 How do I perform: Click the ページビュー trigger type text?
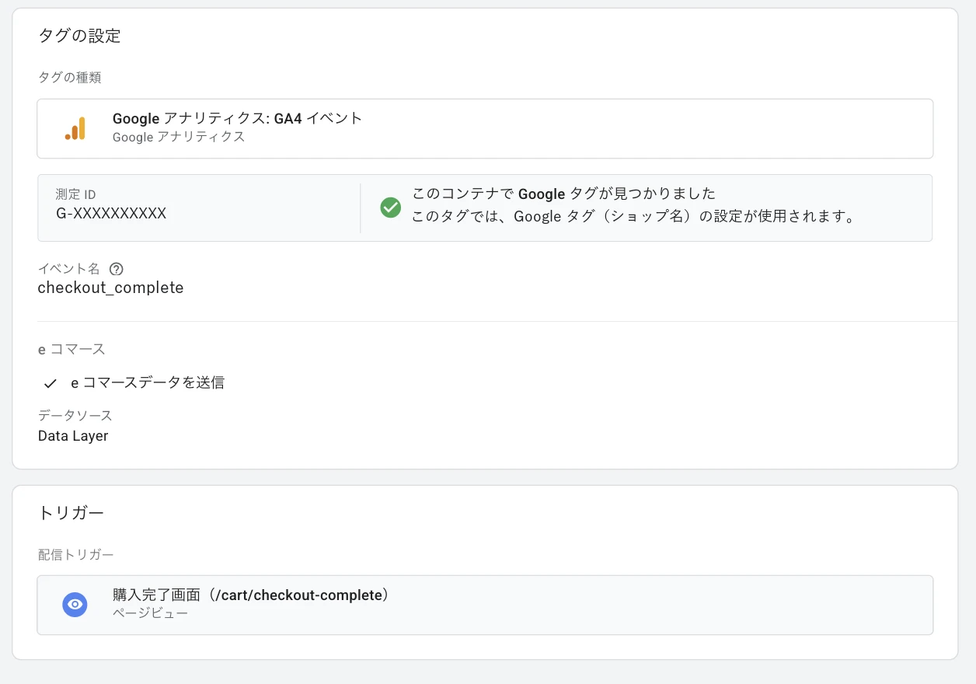point(150,614)
